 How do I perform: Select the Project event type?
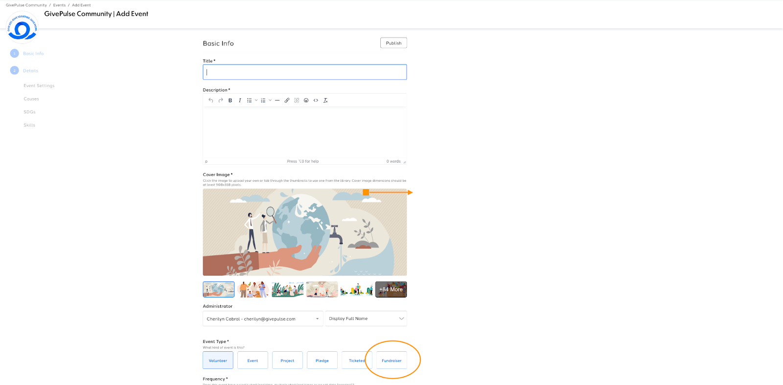pos(287,361)
